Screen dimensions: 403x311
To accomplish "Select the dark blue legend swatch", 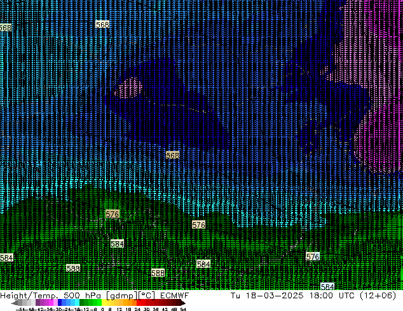I will click(x=60, y=303).
